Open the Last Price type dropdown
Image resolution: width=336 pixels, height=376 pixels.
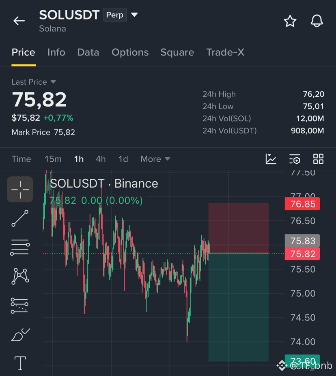[34, 82]
